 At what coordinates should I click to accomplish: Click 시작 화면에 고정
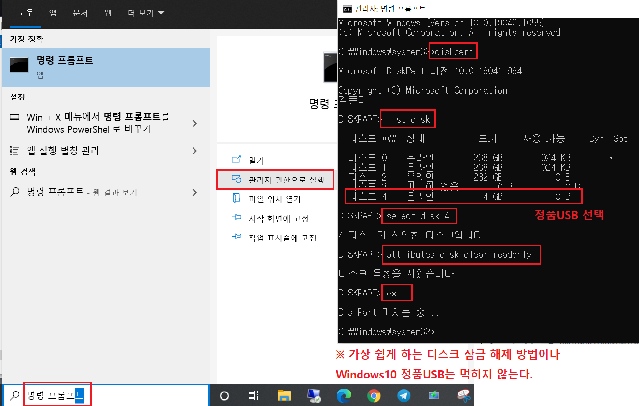pos(278,218)
